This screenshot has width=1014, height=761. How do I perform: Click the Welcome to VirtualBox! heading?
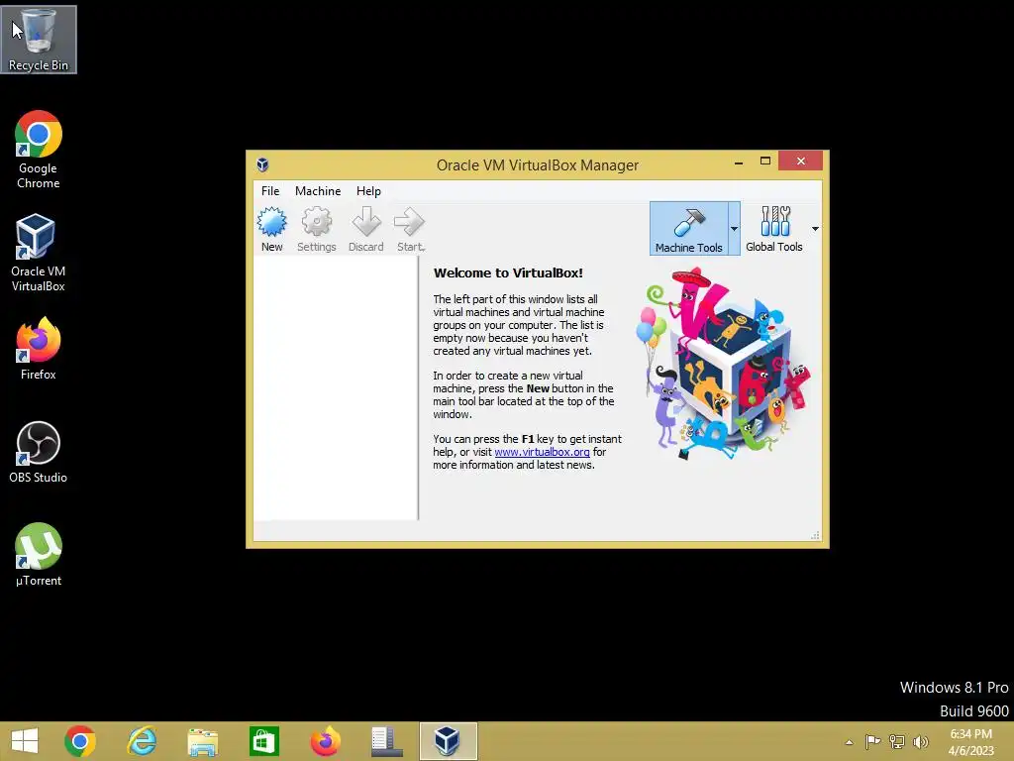[508, 273]
